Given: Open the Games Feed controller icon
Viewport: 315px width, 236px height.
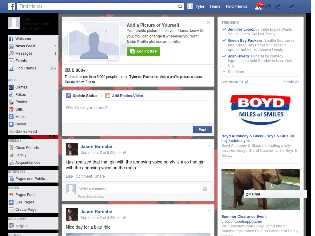Looking at the screenshot, I should click(x=11, y=132).
